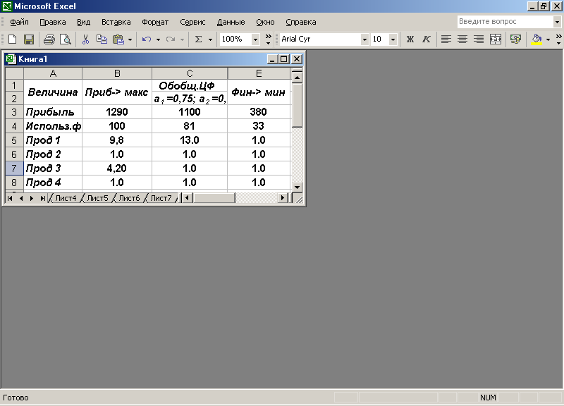The height and width of the screenshot is (406, 564).
Task: Jump to the last sheet tab
Action: [x=43, y=198]
